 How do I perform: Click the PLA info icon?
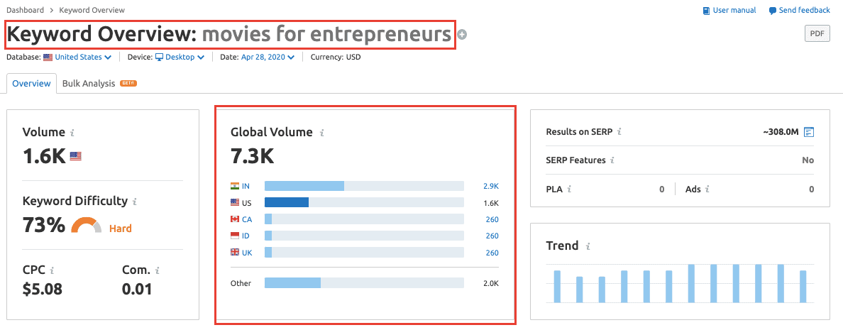(x=569, y=189)
